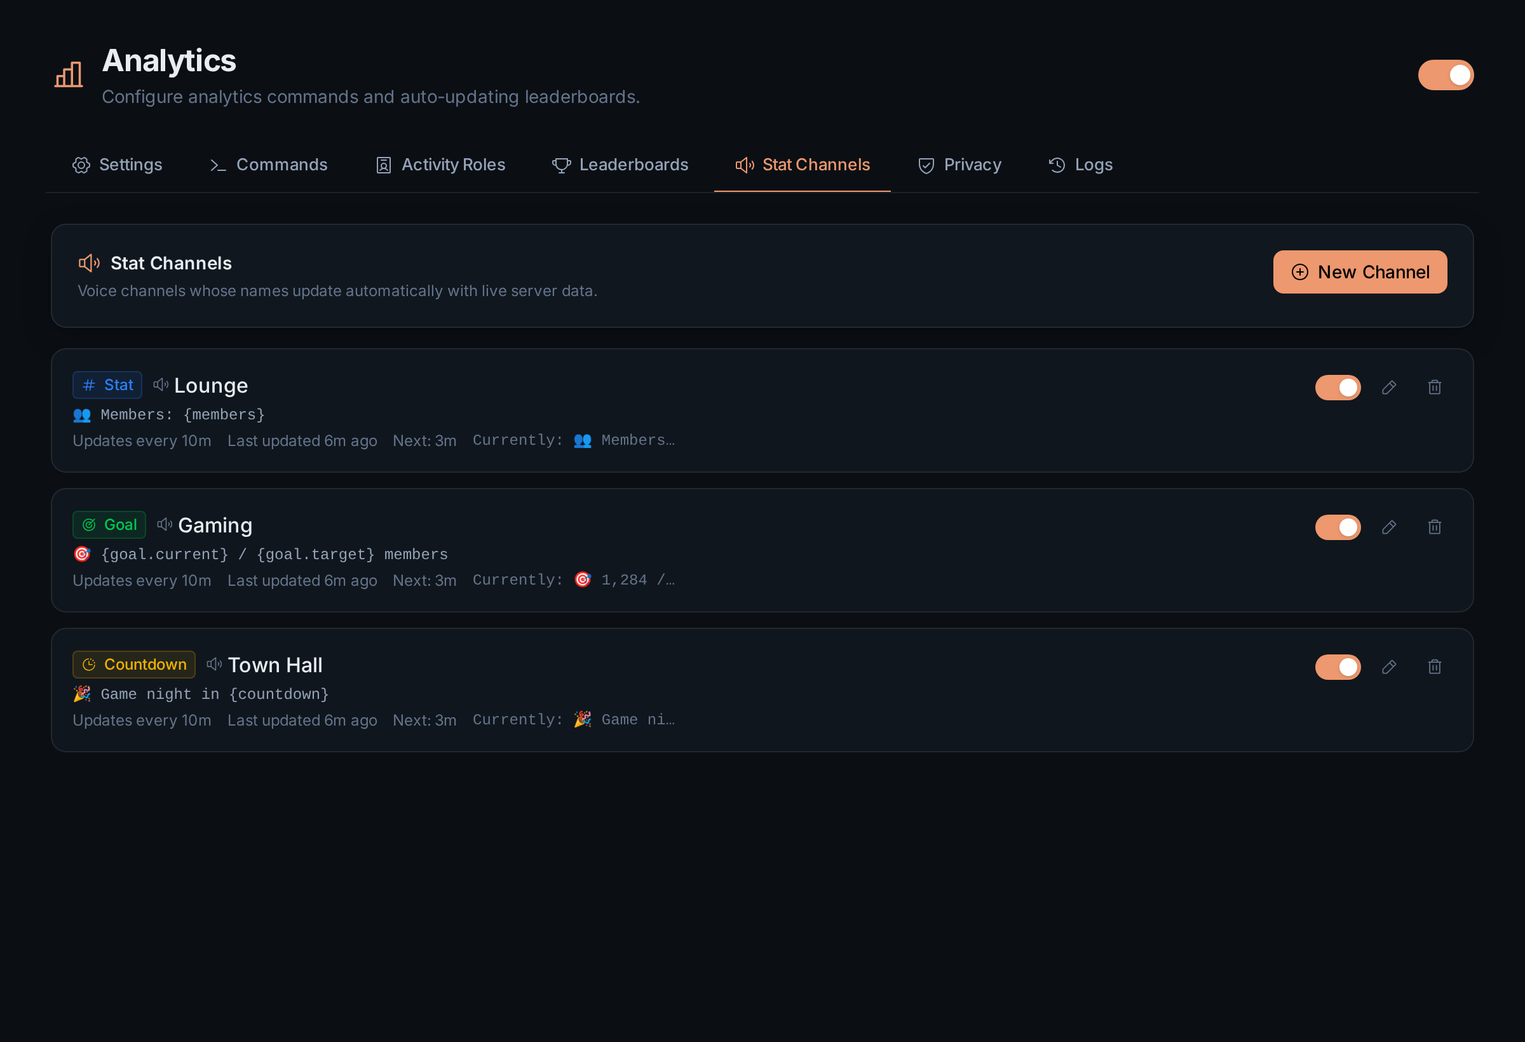Click the "{goal.current} / {goal.target} members" template
Screen dimensions: 1525x1042
261,555
